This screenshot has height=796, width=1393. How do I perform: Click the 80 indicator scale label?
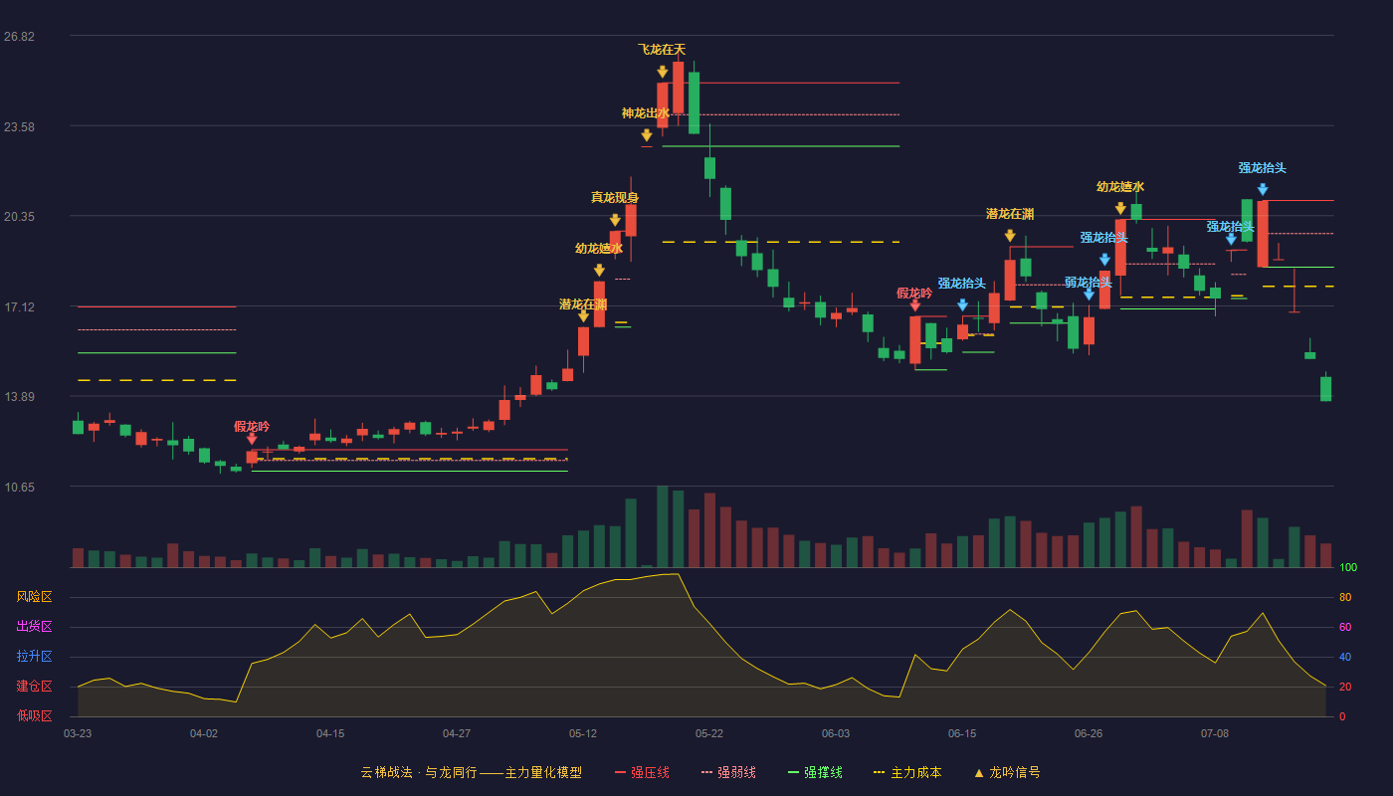1345,597
